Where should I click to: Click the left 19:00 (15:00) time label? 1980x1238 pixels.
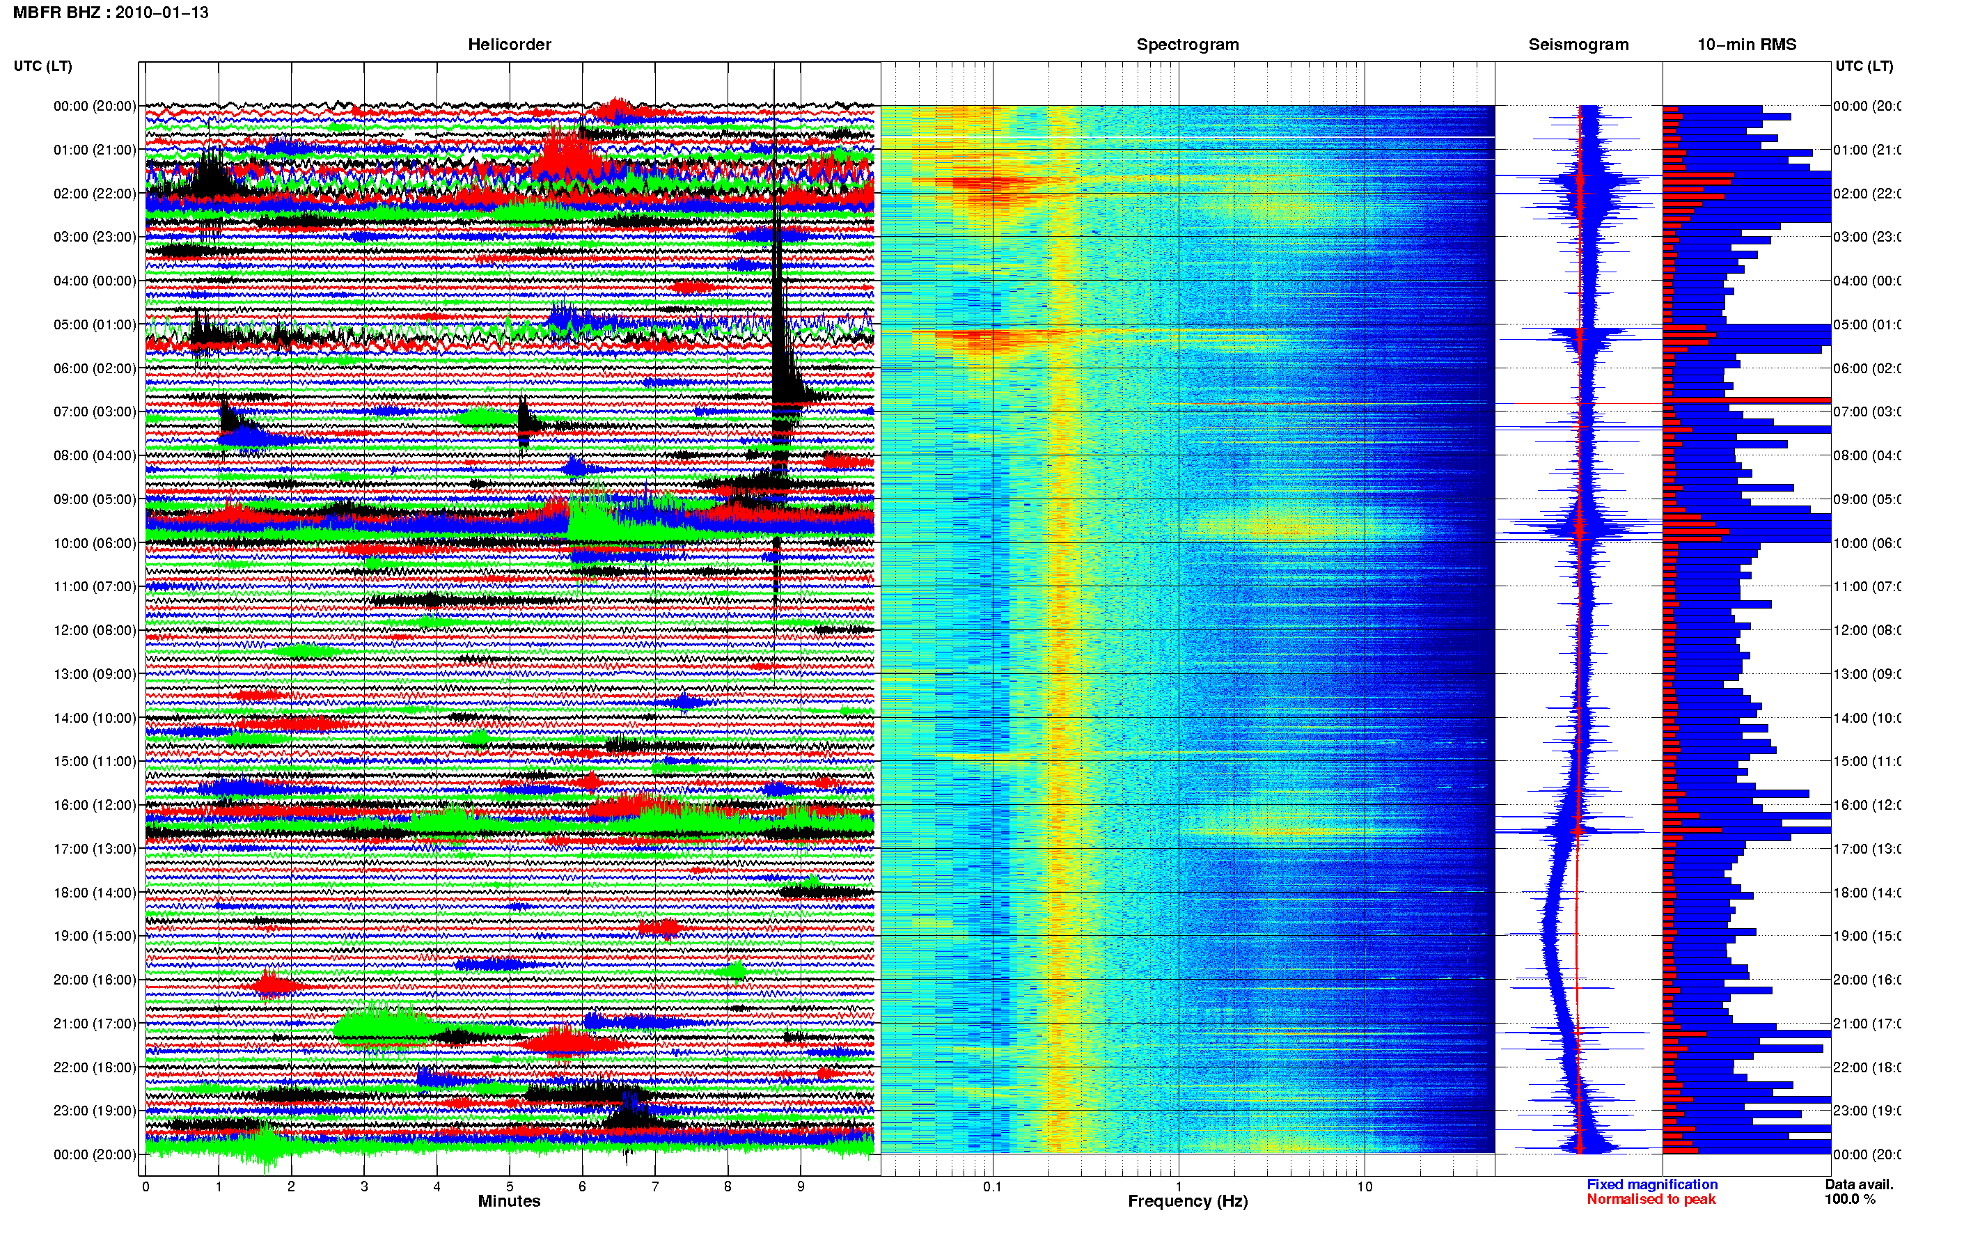(x=95, y=936)
